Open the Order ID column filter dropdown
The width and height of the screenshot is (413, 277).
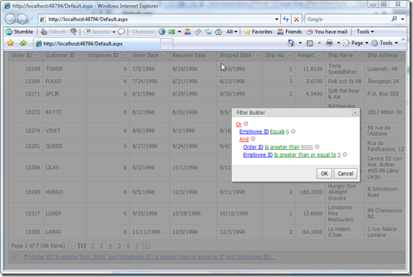coord(37,55)
